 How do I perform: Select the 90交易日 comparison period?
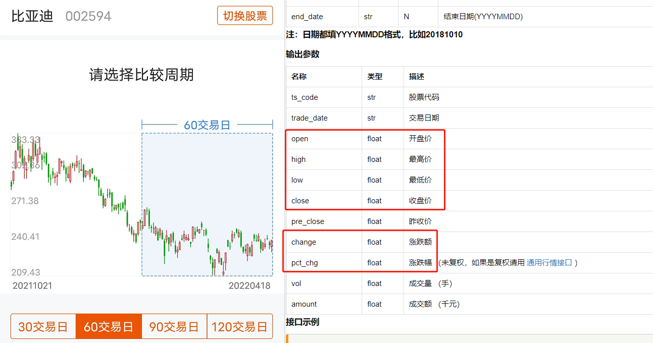pos(174,326)
